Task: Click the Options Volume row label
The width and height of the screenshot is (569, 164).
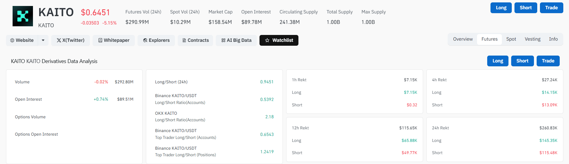Action: [x=30, y=117]
